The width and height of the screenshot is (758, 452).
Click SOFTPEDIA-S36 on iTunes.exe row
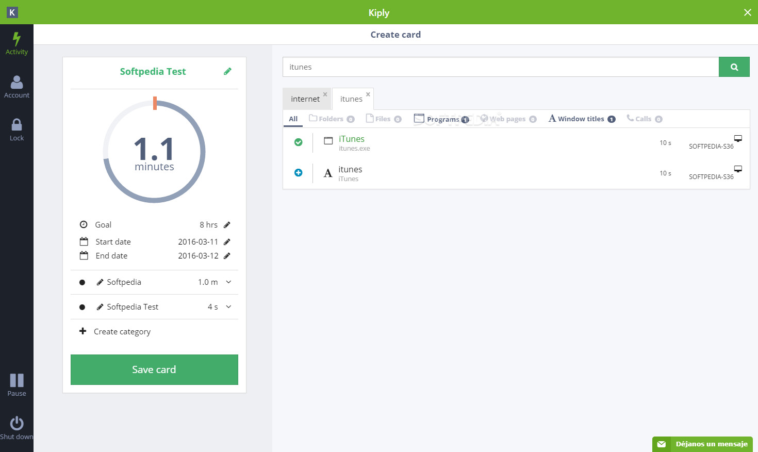[711, 147]
